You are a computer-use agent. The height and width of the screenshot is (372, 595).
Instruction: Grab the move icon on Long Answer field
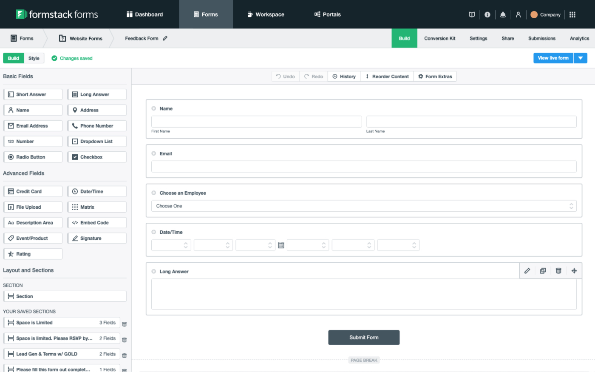(574, 271)
